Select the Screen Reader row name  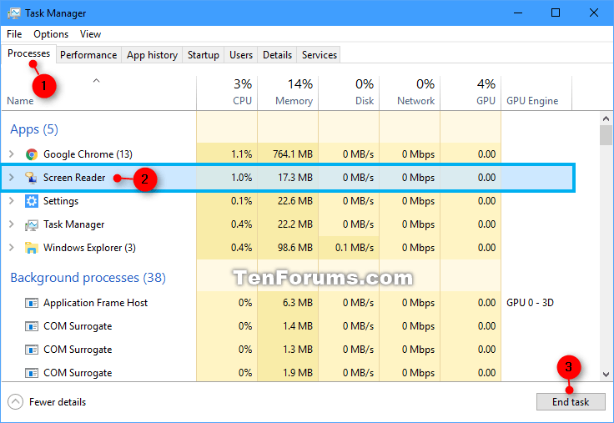pos(74,178)
